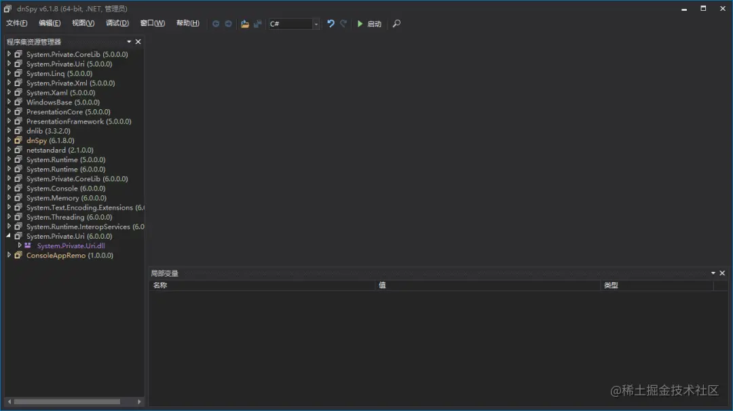This screenshot has height=411, width=733.
Task: Open the 编辑(E) menu
Action: 50,23
